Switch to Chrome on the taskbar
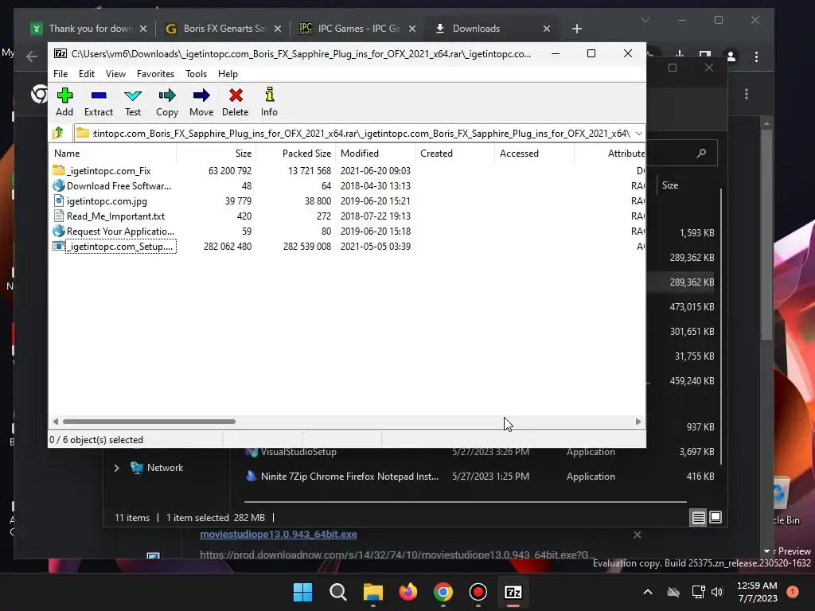 point(443,592)
